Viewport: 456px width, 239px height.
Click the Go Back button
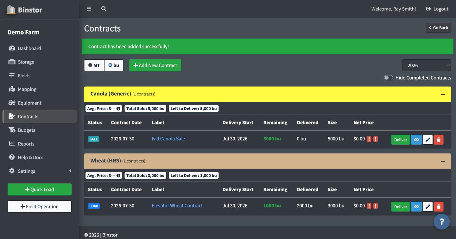click(439, 27)
